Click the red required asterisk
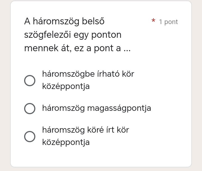This screenshot has height=171, width=202. click(x=153, y=21)
